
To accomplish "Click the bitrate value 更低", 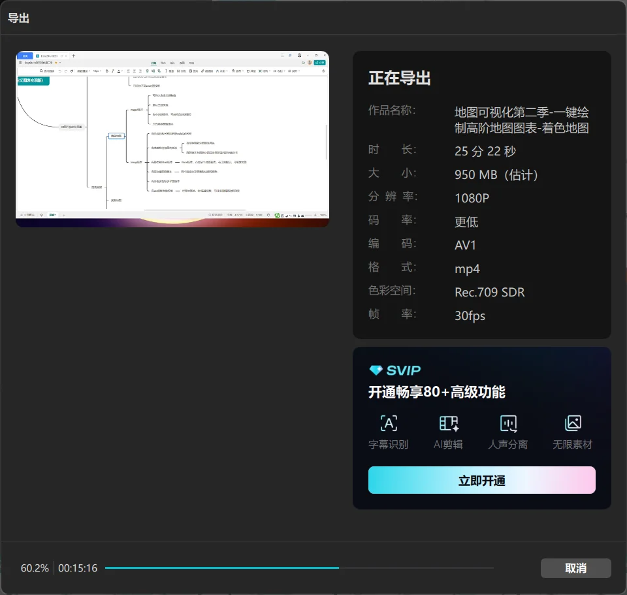I will coord(466,222).
